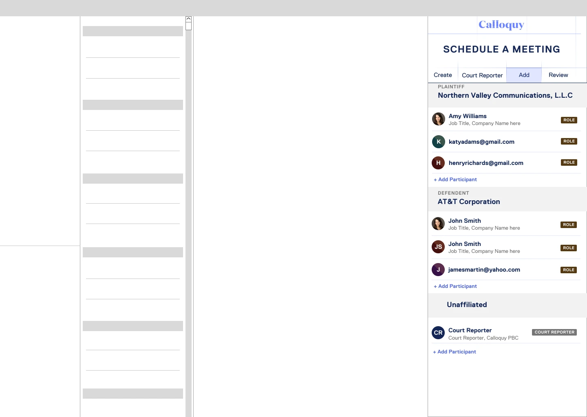Click the left panel scrollbar thumb
Viewport: 587px width, 417px height.
pyautogui.click(x=188, y=26)
